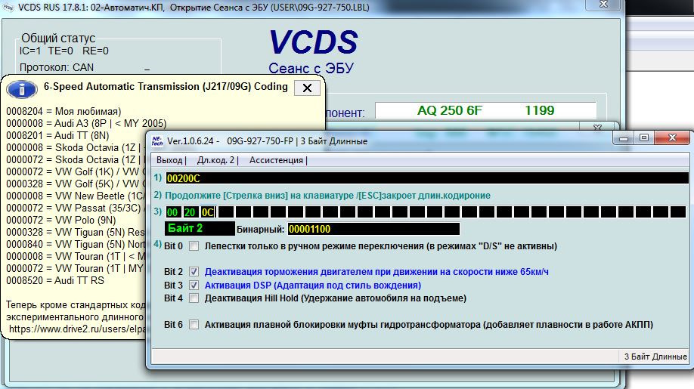Click the 0000840 = VW Tiguan (5N) line

pyautogui.click(x=76, y=244)
